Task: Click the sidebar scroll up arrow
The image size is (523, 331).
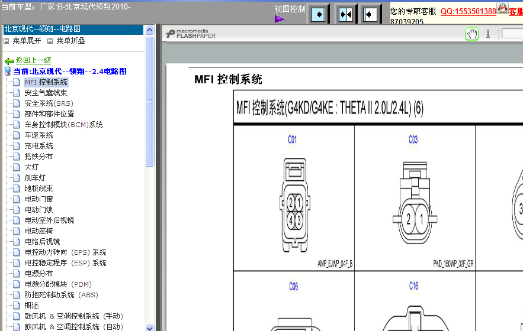Action: point(149,30)
